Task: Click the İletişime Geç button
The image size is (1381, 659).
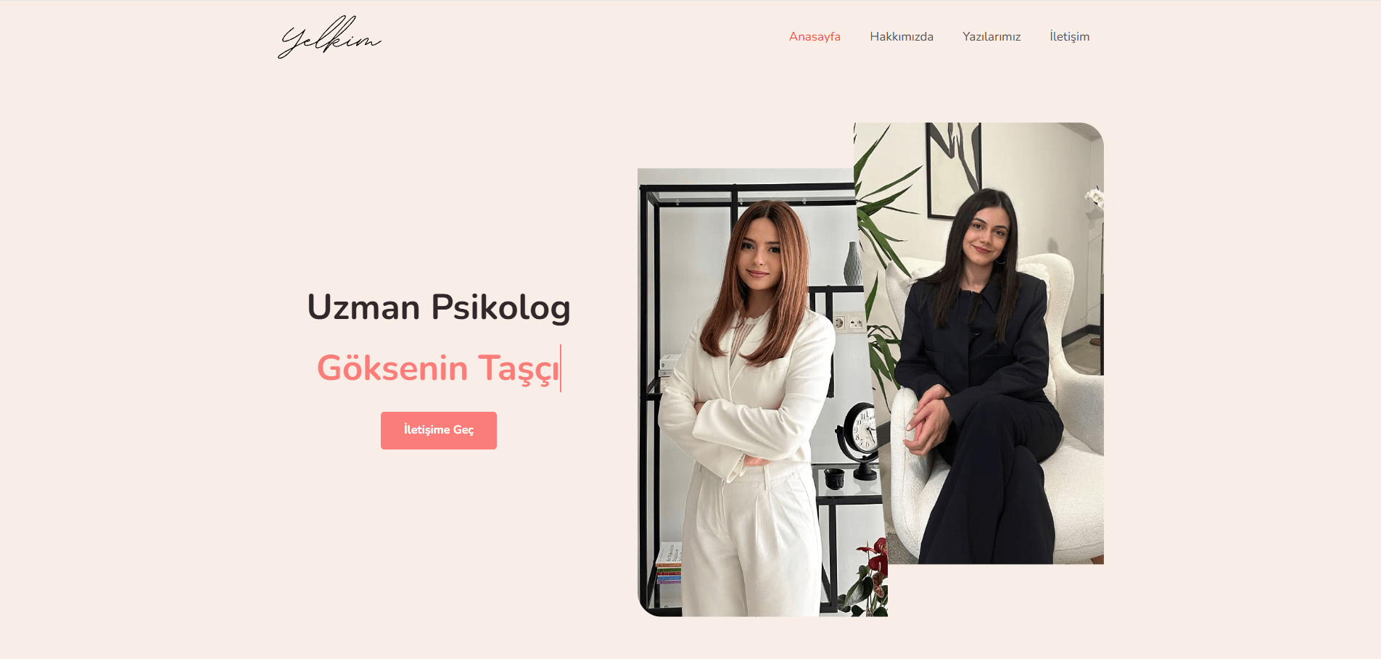Action: tap(439, 430)
